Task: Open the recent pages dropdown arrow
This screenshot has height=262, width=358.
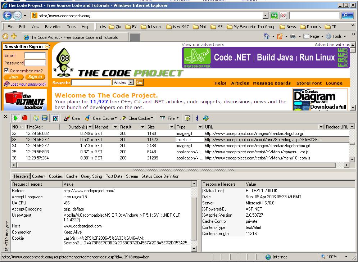Action: (25, 15)
